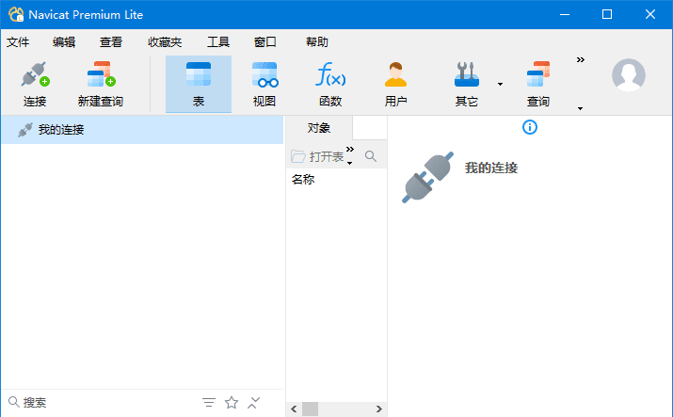This screenshot has width=673, height=417.
Task: Open the 帮助 menu
Action: (317, 42)
